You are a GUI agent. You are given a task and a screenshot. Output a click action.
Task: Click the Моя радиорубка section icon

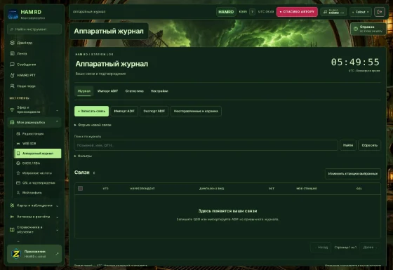(x=12, y=122)
